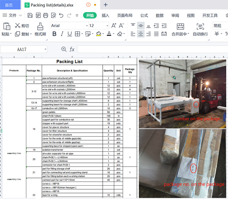The width and height of the screenshot is (228, 199).
Task: Toggle Bold formatting
Action: 54,34
